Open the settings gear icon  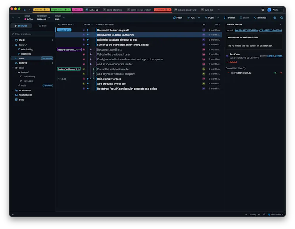coord(263,10)
